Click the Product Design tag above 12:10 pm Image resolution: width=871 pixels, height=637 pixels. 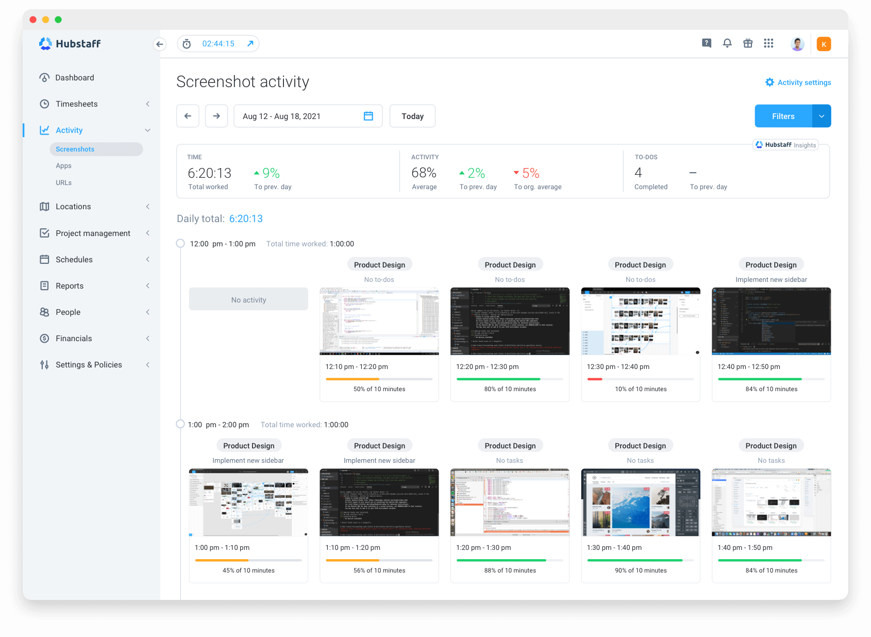click(x=379, y=265)
